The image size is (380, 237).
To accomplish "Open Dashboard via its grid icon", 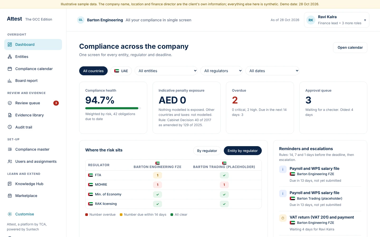I will (10, 45).
